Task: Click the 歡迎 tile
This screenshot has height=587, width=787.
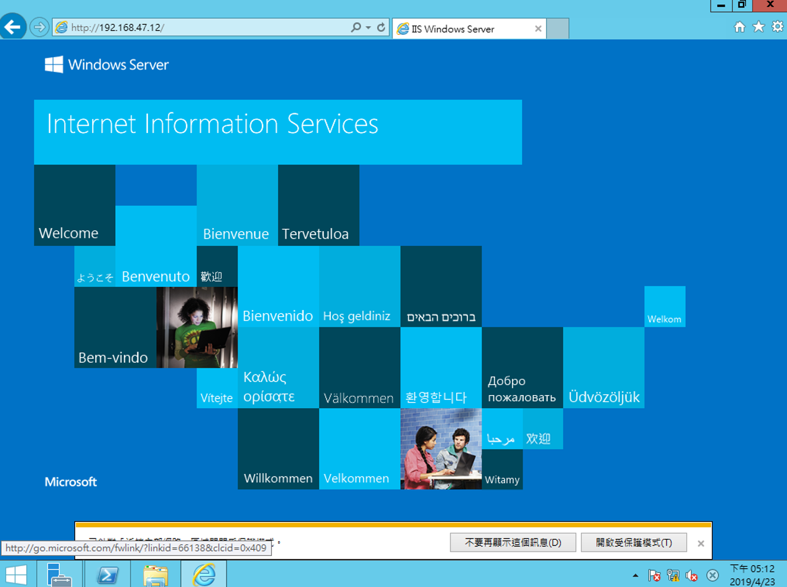Action: tap(217, 266)
